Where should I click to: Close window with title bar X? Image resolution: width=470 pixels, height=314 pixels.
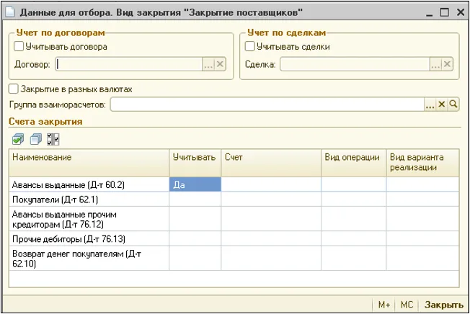click(x=461, y=12)
